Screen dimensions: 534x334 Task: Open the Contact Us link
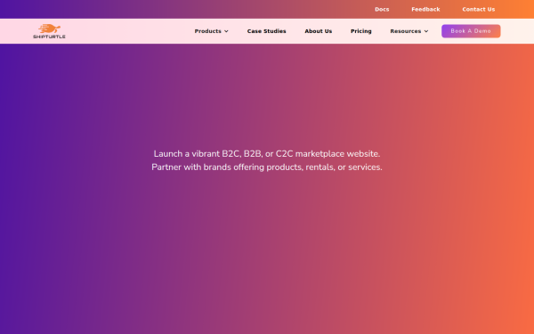point(479,10)
